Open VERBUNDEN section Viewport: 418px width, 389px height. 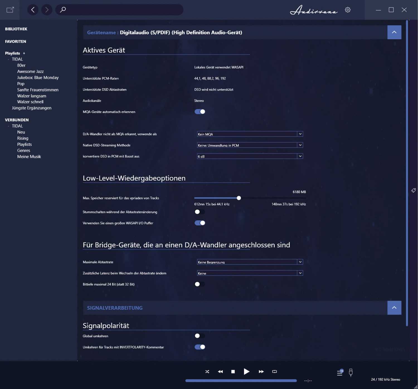click(17, 120)
